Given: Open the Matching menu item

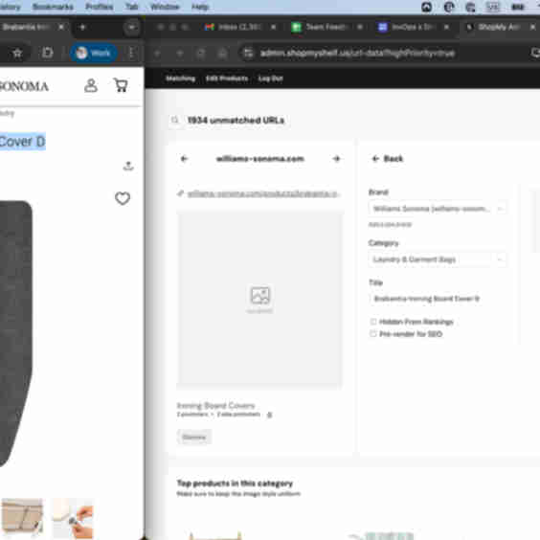Looking at the screenshot, I should pos(180,79).
